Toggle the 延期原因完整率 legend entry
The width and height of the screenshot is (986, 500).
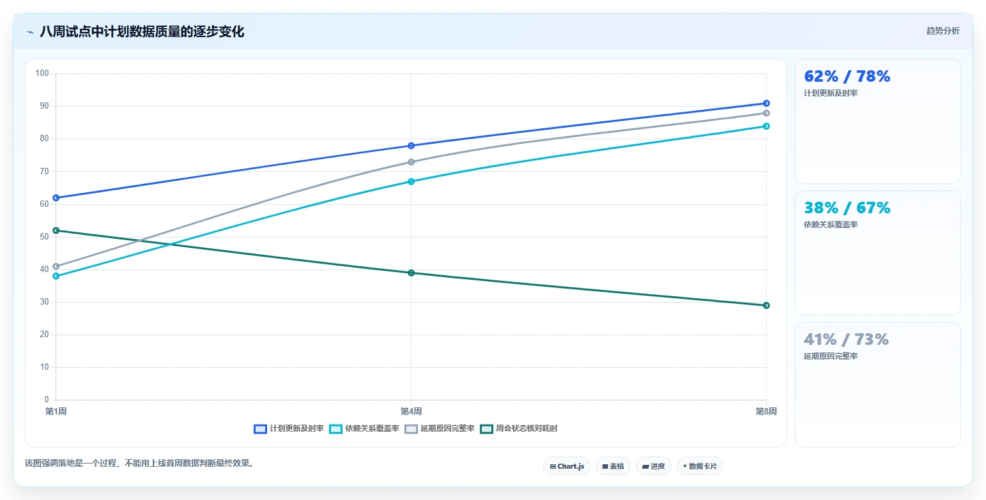coord(440,429)
